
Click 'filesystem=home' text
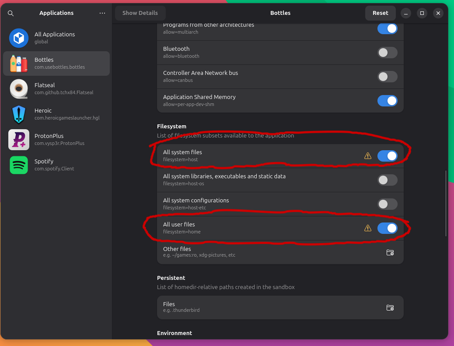tap(182, 232)
